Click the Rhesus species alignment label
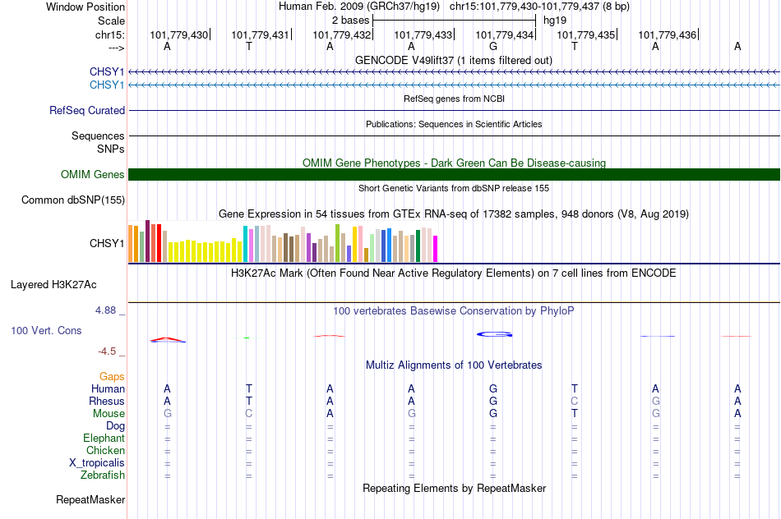 (x=107, y=401)
